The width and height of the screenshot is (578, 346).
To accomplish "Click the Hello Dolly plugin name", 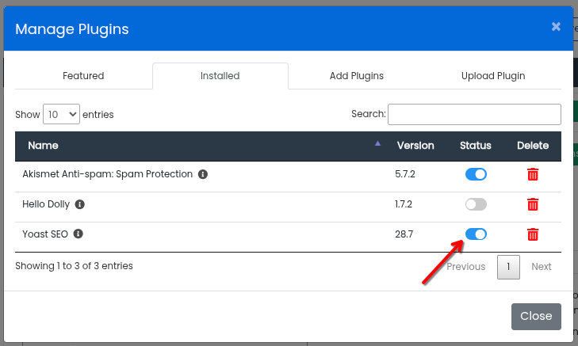I will tap(46, 204).
